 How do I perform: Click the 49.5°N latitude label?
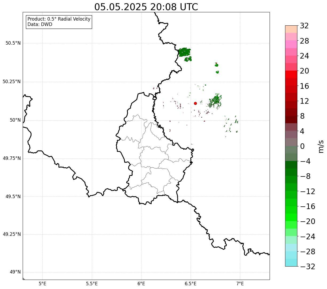point(13,196)
